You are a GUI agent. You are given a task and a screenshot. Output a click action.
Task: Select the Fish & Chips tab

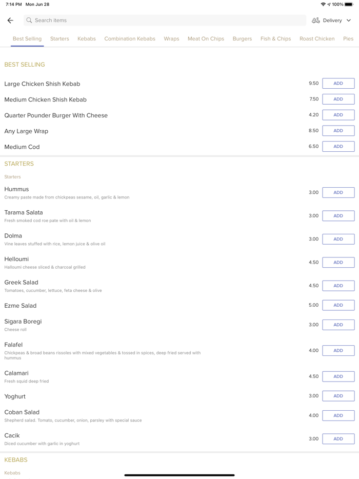coord(275,38)
